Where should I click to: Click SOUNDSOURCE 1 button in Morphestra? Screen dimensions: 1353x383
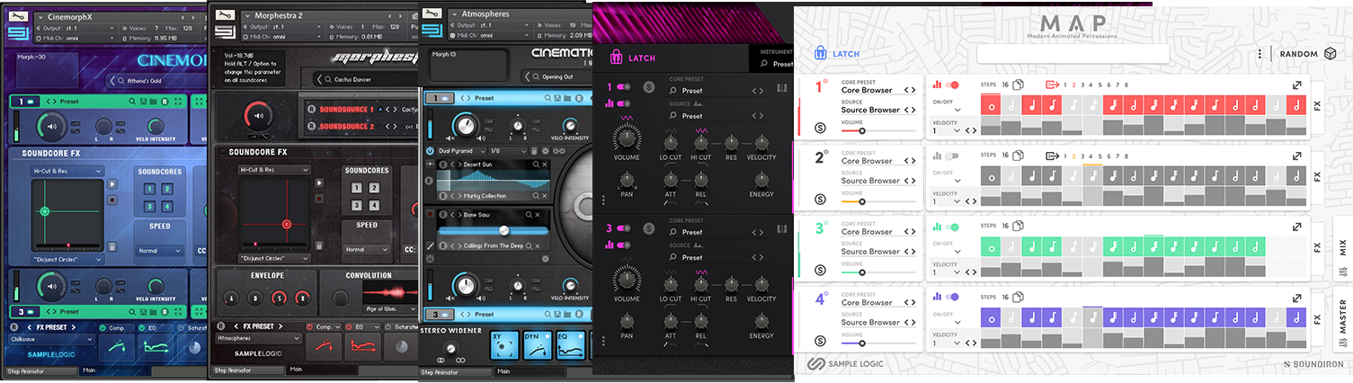[346, 110]
